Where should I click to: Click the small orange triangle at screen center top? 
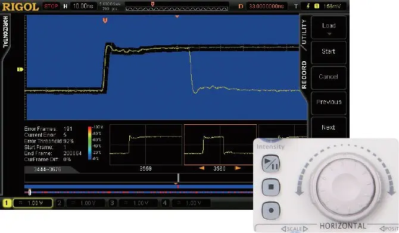(177, 17)
